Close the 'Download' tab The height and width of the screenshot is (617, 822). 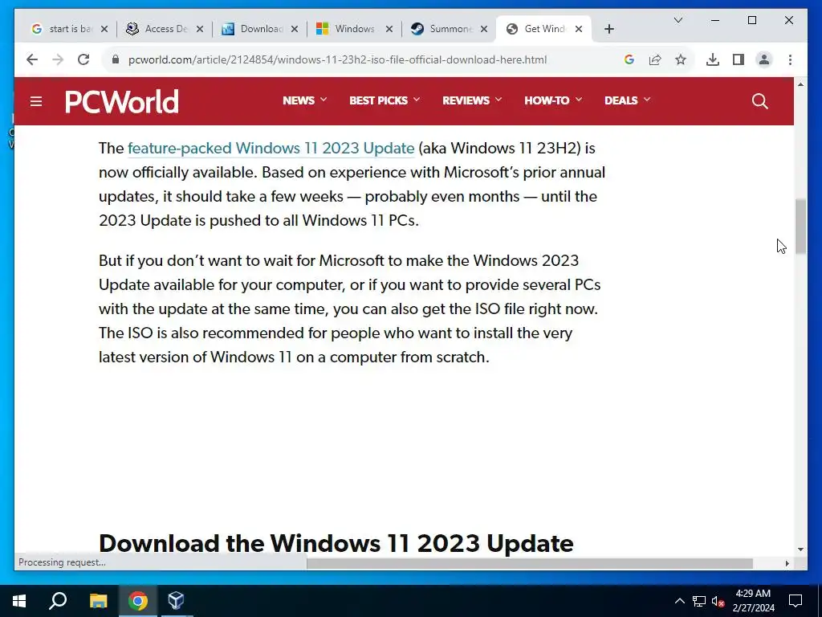click(x=295, y=29)
